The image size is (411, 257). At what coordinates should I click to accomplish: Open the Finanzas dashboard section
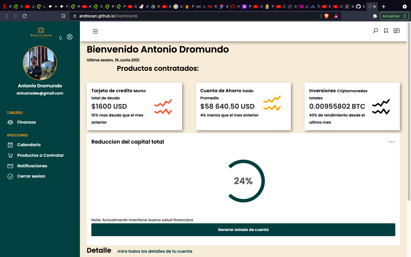coord(26,122)
